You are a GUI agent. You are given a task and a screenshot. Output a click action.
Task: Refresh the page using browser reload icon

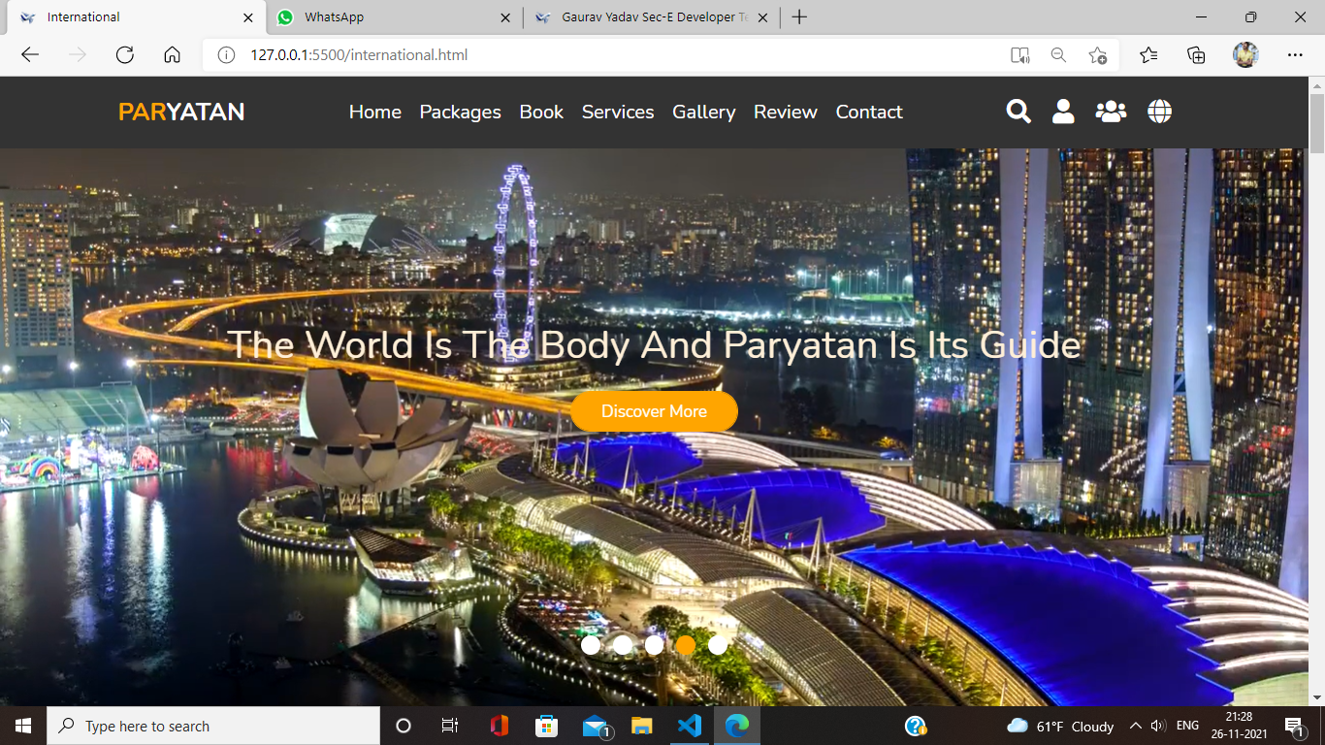[x=124, y=55]
